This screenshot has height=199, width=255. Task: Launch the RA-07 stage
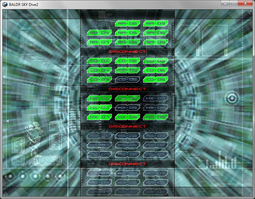pos(99,42)
